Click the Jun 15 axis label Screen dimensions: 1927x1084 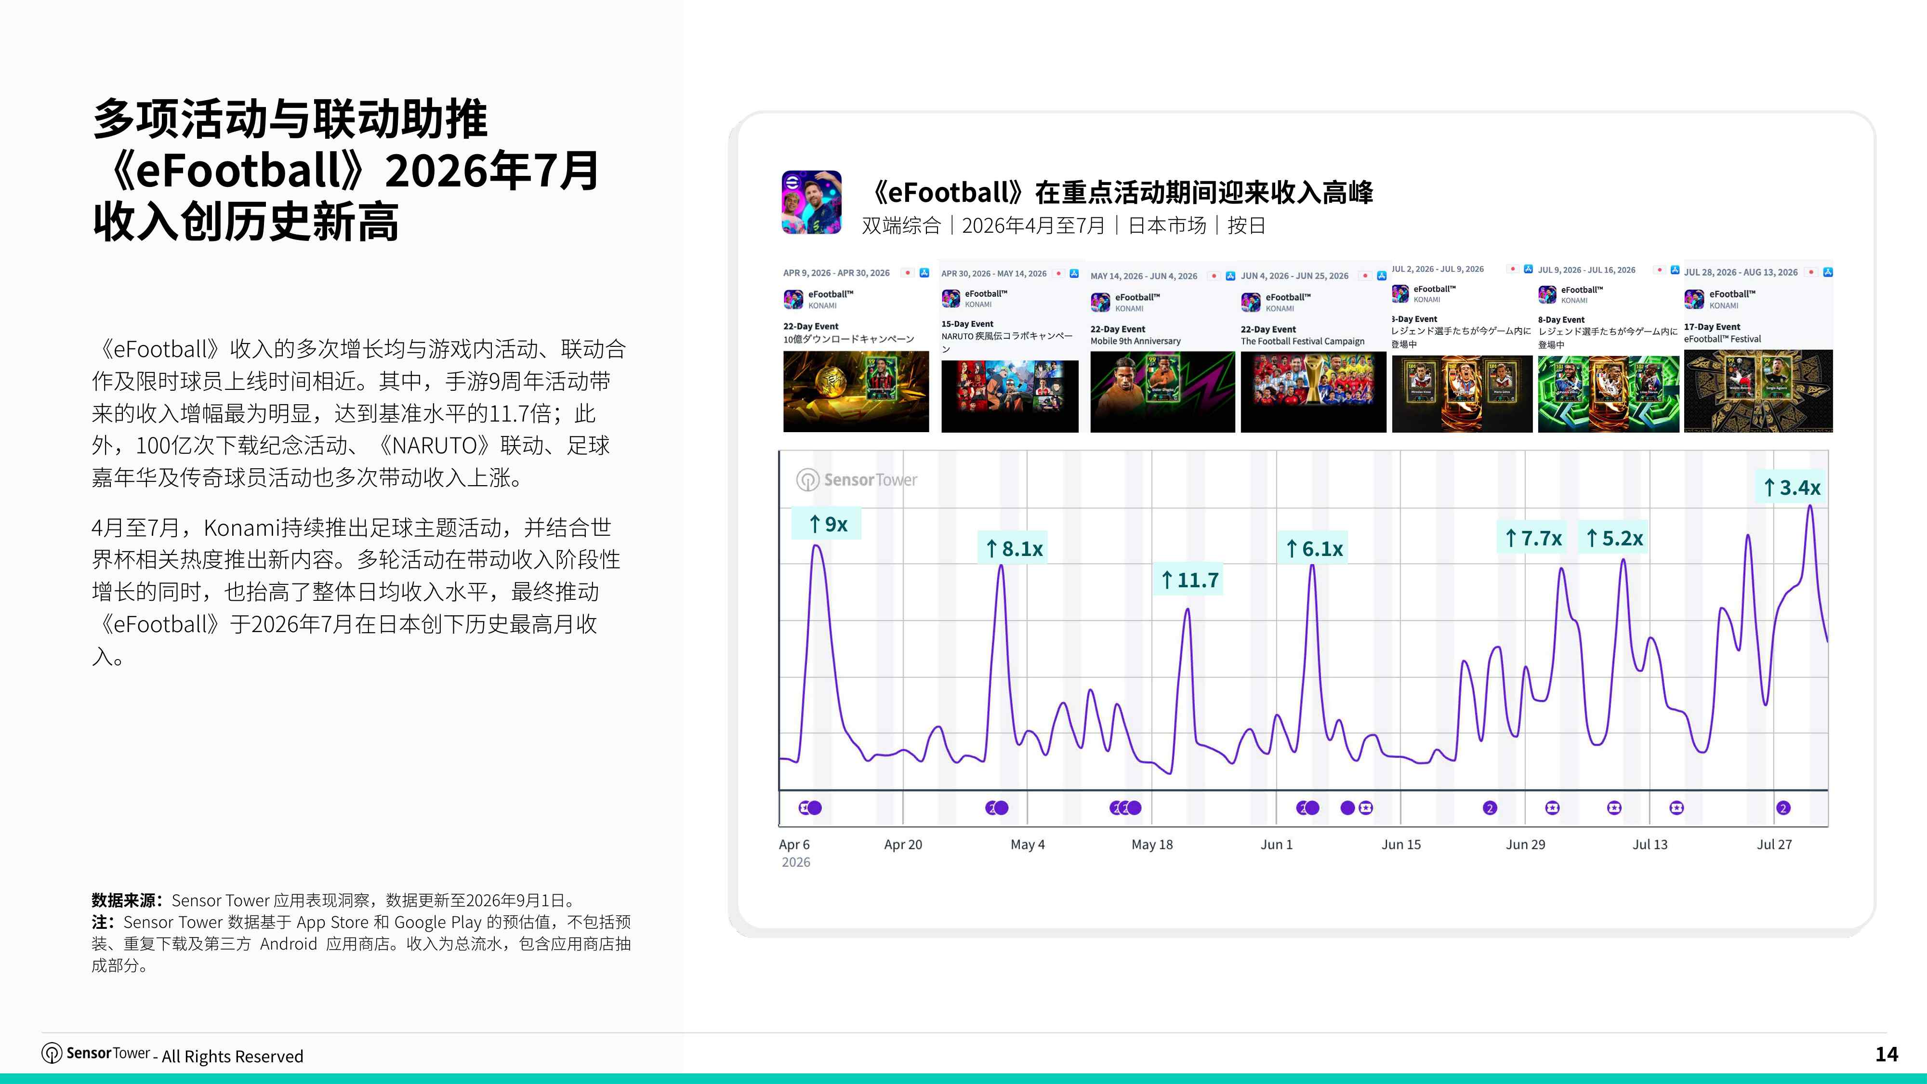pos(1401,845)
